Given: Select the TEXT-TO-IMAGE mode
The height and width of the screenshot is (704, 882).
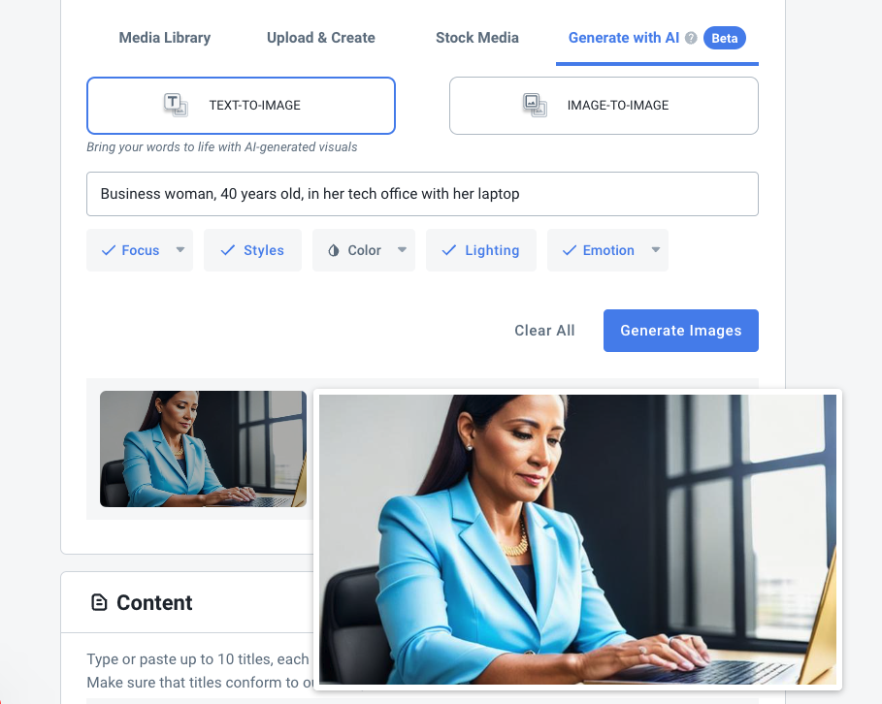Looking at the screenshot, I should click(241, 106).
